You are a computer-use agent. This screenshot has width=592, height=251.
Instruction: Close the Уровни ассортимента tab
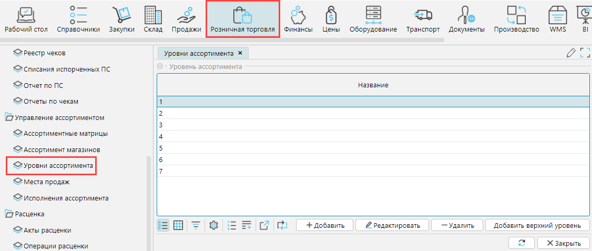(x=240, y=53)
